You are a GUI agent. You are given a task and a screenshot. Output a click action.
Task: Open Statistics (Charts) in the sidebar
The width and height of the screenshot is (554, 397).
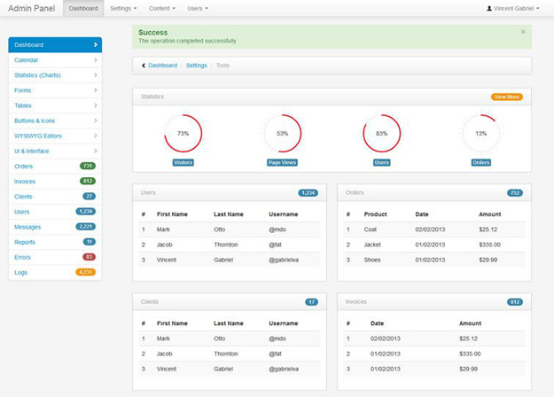(x=55, y=75)
